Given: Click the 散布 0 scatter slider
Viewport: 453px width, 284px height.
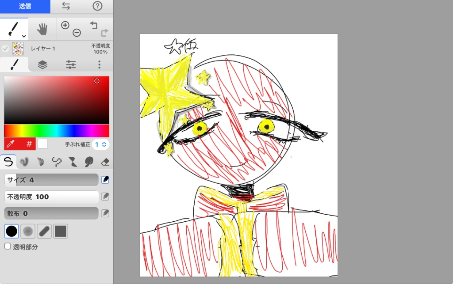Looking at the screenshot, I should 51,214.
